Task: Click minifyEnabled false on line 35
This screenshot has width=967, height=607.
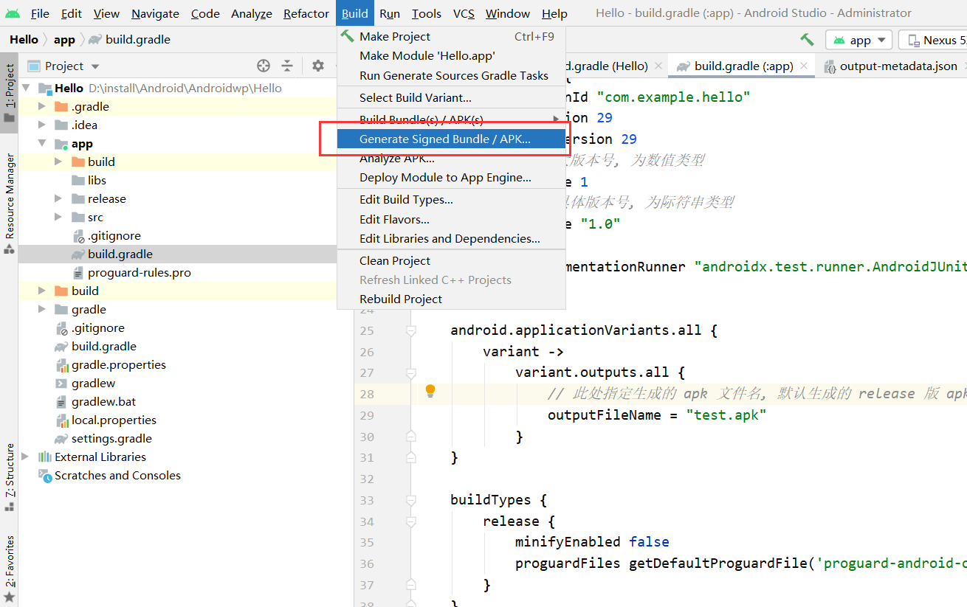Action: point(592,541)
